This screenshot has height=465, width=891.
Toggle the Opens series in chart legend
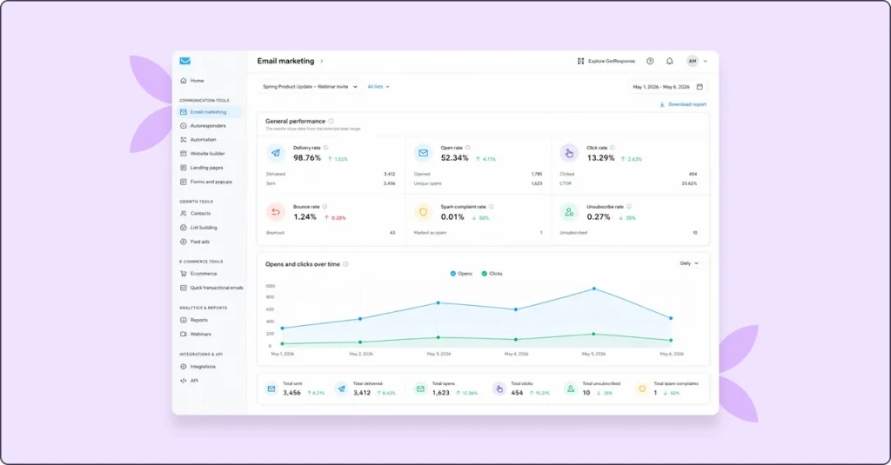[461, 274]
